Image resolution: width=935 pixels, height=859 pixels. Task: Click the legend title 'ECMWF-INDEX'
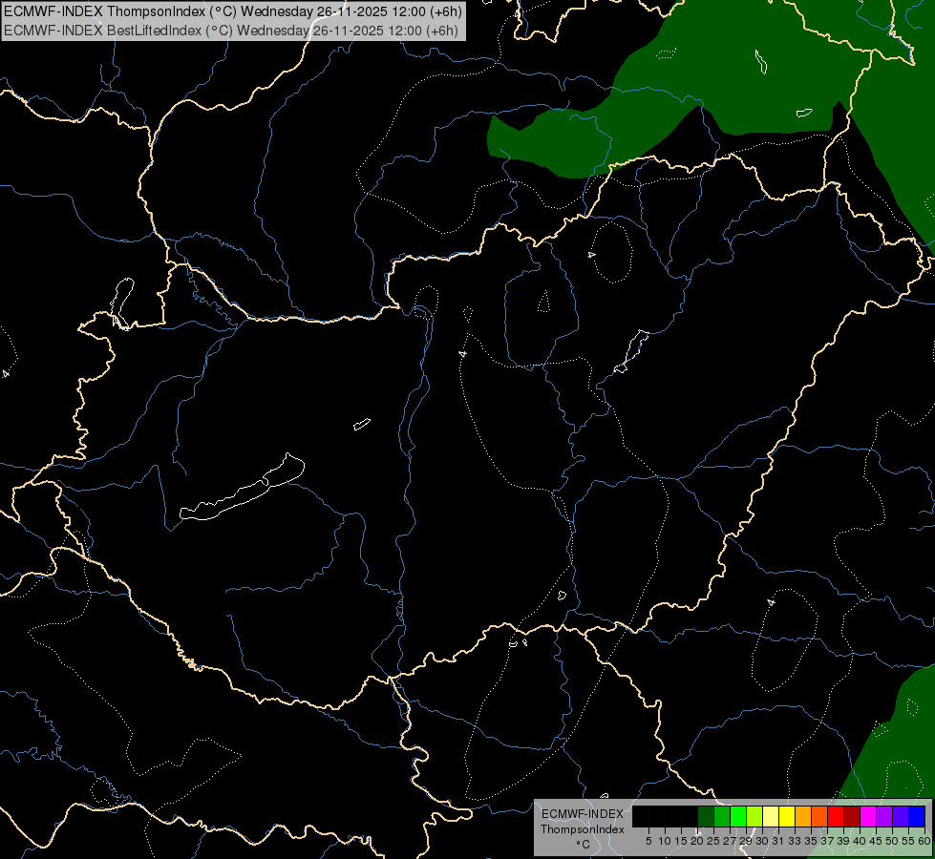[x=583, y=814]
